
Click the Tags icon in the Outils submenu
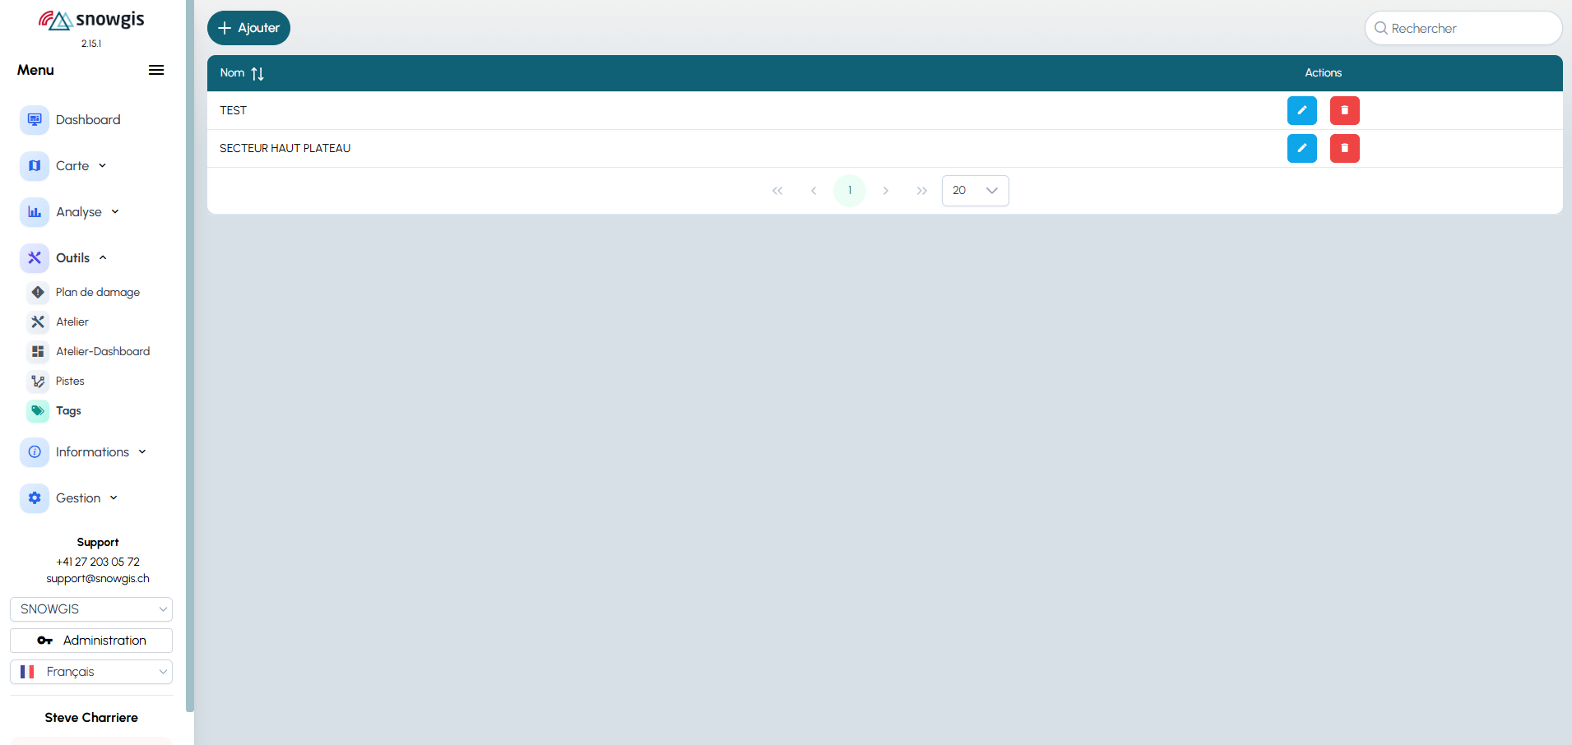[x=38, y=410]
